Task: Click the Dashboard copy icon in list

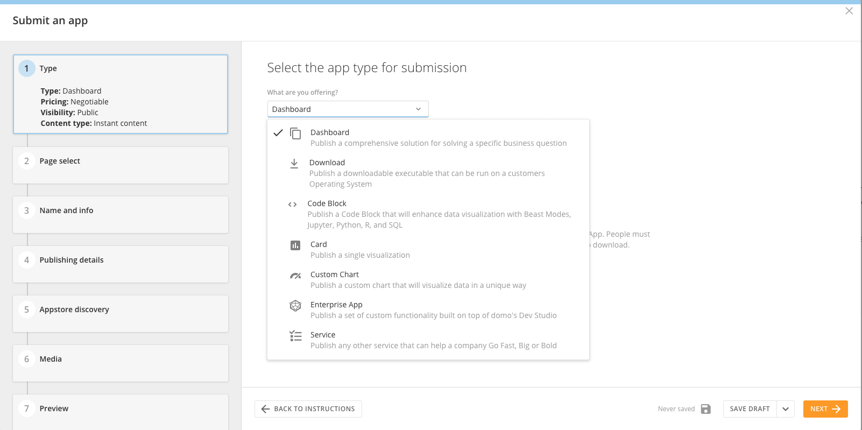Action: click(x=295, y=133)
